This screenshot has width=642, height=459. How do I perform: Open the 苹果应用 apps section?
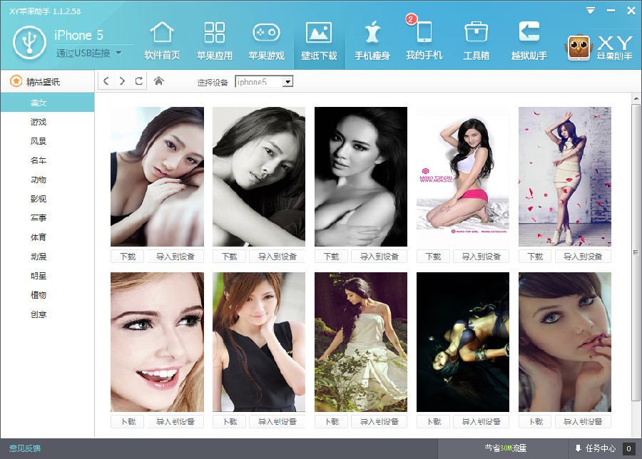coord(214,41)
